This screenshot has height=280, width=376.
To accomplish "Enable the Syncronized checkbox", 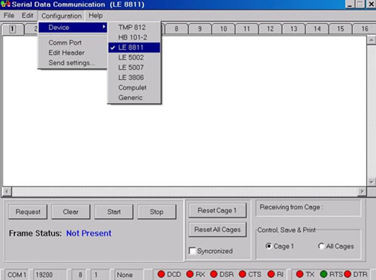I will coord(193,251).
